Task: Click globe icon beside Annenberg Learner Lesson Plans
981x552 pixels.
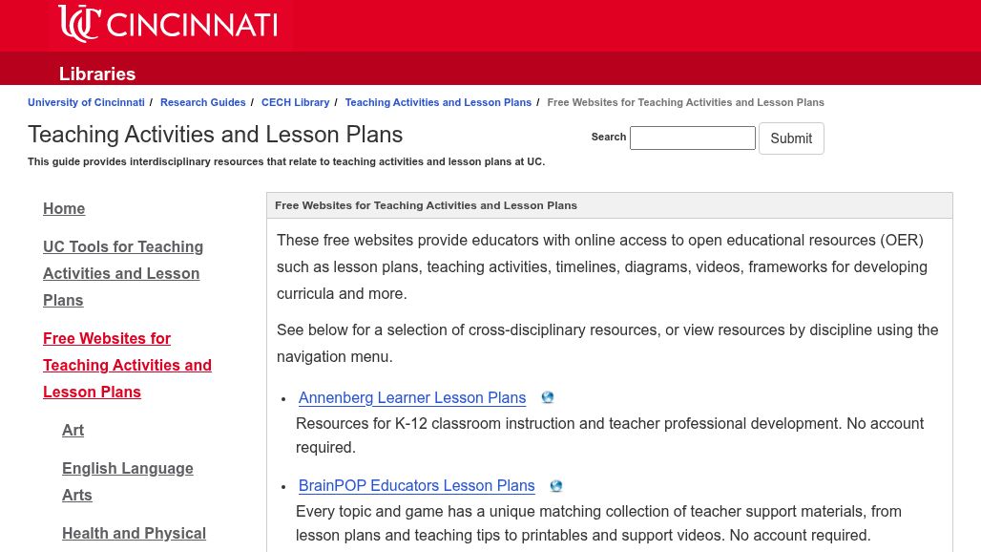Action: [548, 397]
